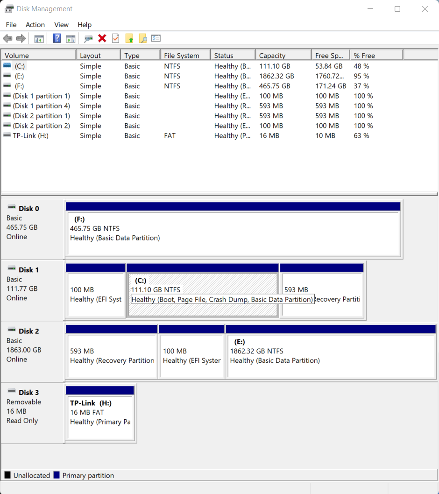Click disk icon beside Disk 1 label
439x494 pixels.
tap(12, 269)
